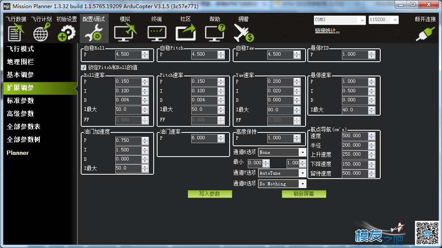Click the 高度保持 P value field
The image size is (442, 248).
284,138
